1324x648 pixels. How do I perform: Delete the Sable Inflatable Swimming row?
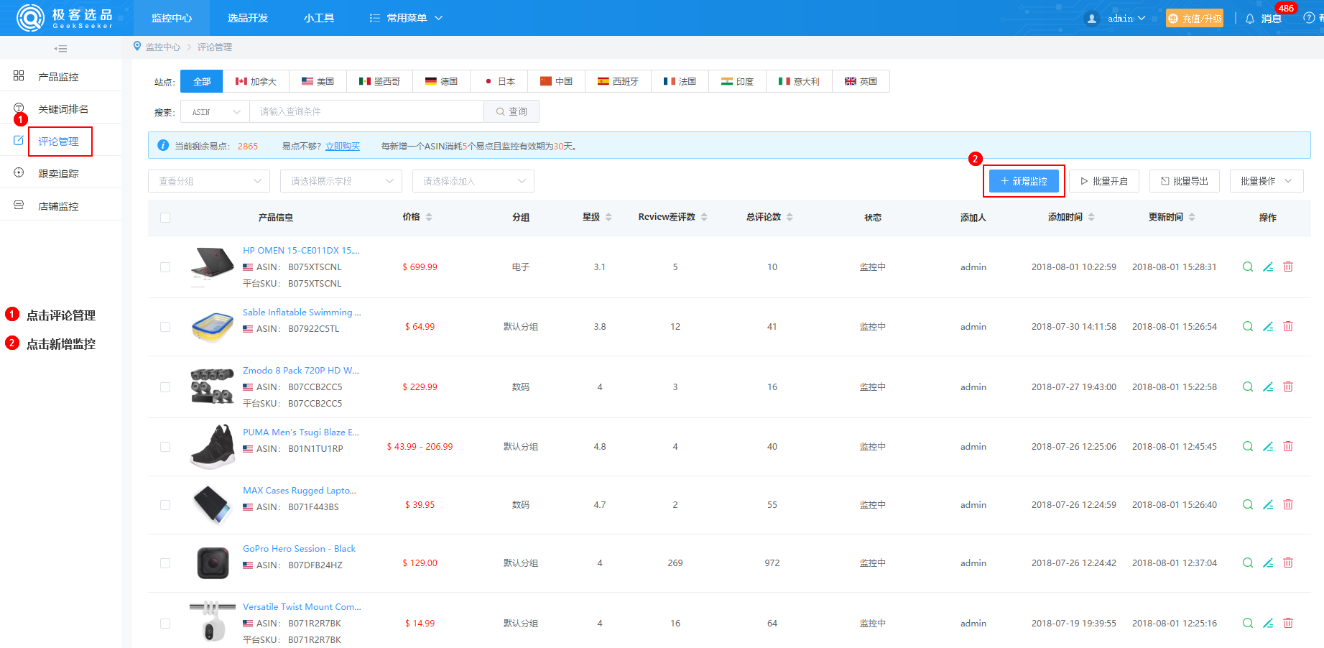(1288, 326)
